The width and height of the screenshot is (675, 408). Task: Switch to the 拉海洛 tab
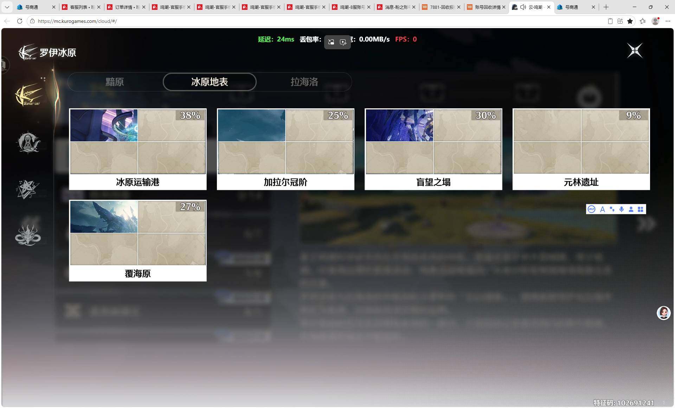tap(304, 82)
